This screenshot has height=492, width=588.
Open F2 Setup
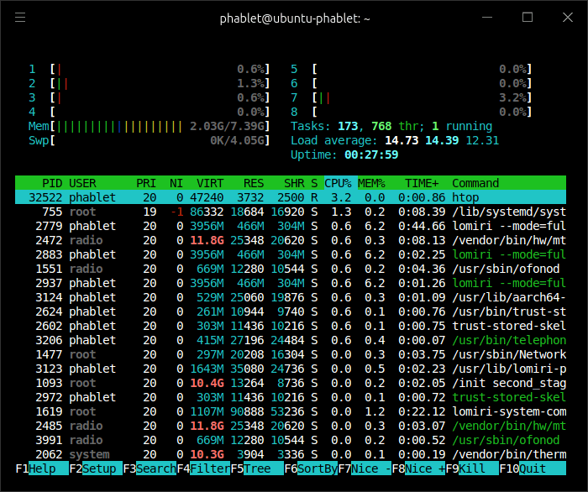[96, 468]
